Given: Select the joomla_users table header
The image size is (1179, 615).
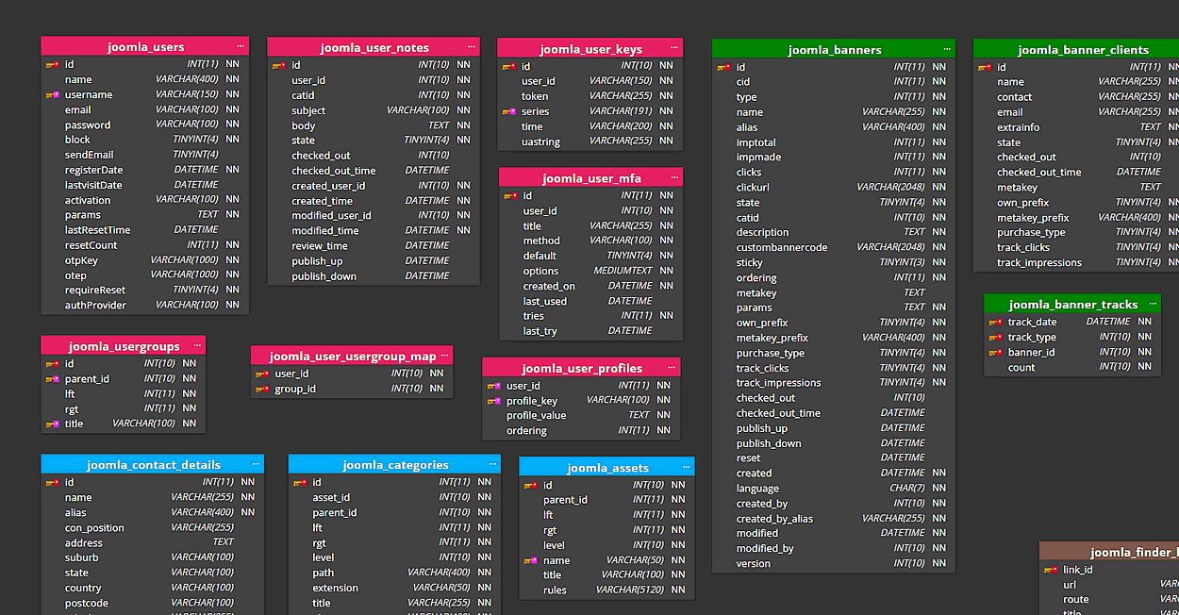Looking at the screenshot, I should (145, 46).
